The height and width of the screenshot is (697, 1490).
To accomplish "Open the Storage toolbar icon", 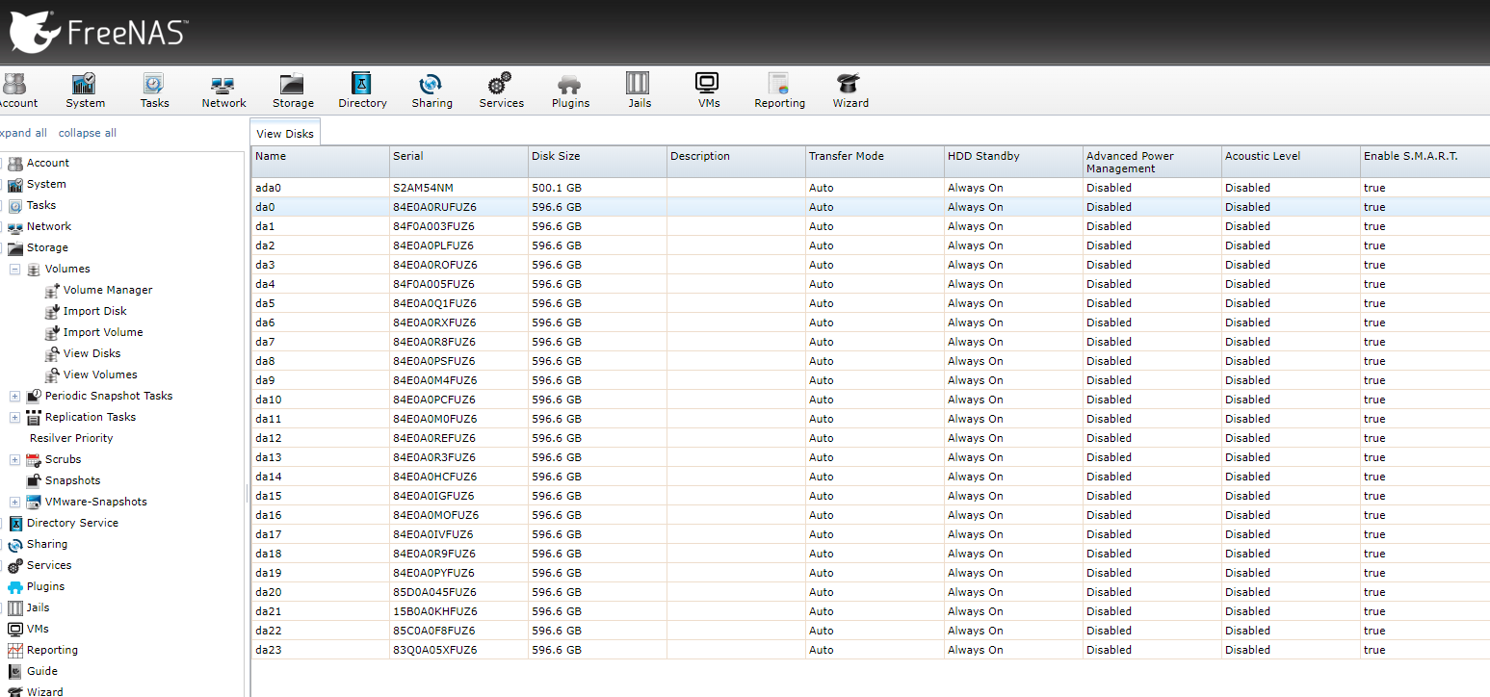I will [x=293, y=90].
